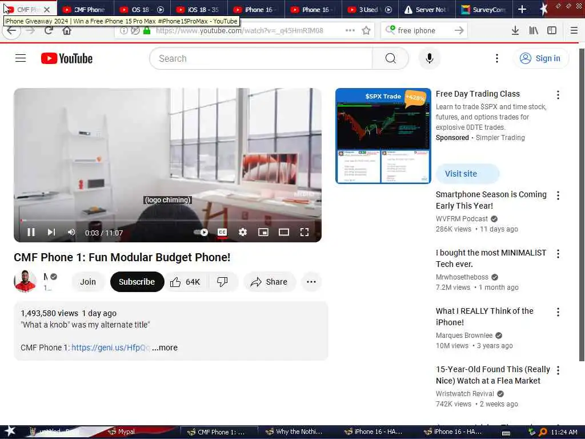The image size is (585, 439).
Task: Open more actions menu beside Share
Action: tap(311, 282)
